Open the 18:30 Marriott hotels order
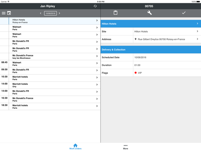201x150 pixels. (x=50, y=107)
